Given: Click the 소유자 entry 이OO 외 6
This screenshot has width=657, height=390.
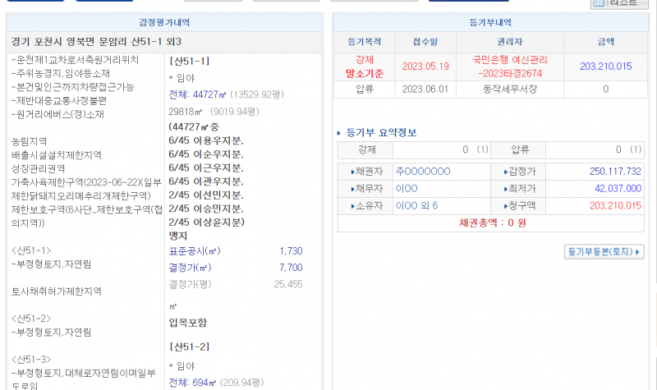Looking at the screenshot, I should pos(417,206).
